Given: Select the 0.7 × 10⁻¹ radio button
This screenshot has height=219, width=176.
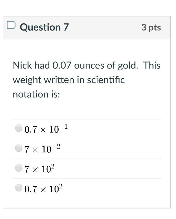Looking at the screenshot, I should [19, 128].
